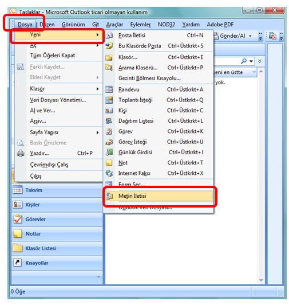Screen dimensions: 289x305
Task: Open the toolbar options chevron after Gönder/Al
Action: 260,36
